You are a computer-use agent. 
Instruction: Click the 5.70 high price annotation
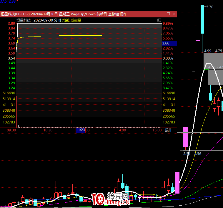click(x=210, y=7)
